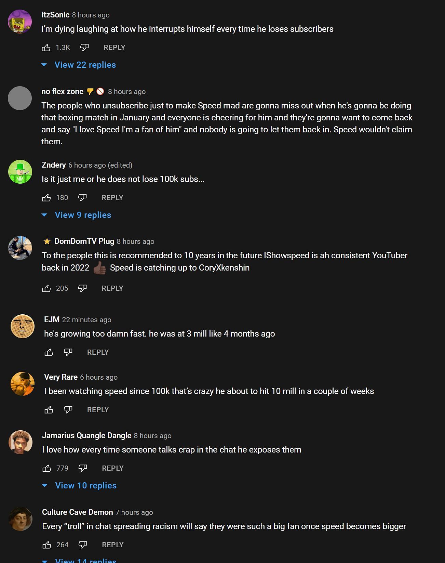Image resolution: width=445 pixels, height=563 pixels.
Task: Open ItzSonic's channel name link
Action: (55, 15)
